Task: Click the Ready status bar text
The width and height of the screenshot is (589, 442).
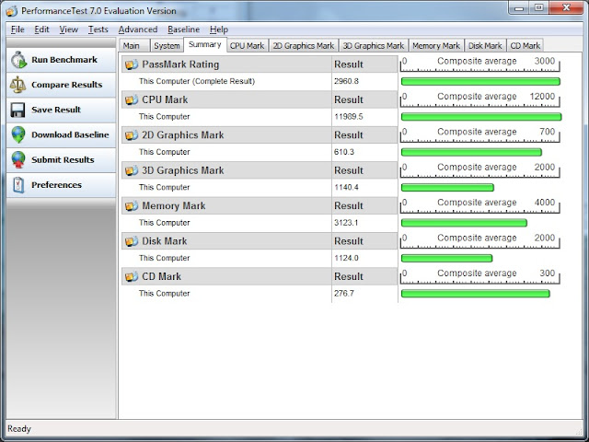Action: tap(19, 429)
